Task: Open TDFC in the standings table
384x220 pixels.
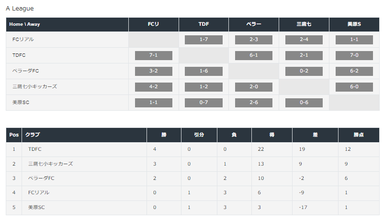Action: [x=35, y=149]
